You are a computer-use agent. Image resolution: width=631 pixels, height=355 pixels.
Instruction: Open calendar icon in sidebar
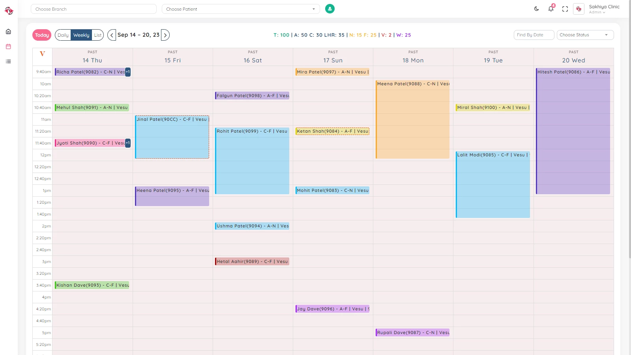(8, 47)
